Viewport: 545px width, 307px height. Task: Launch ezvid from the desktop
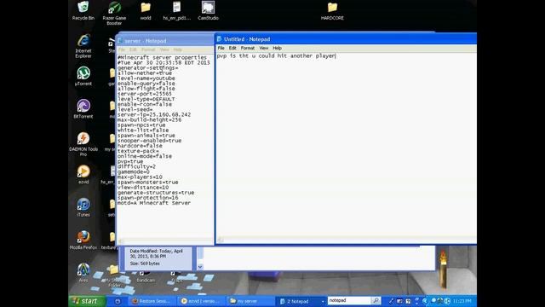coord(83,174)
